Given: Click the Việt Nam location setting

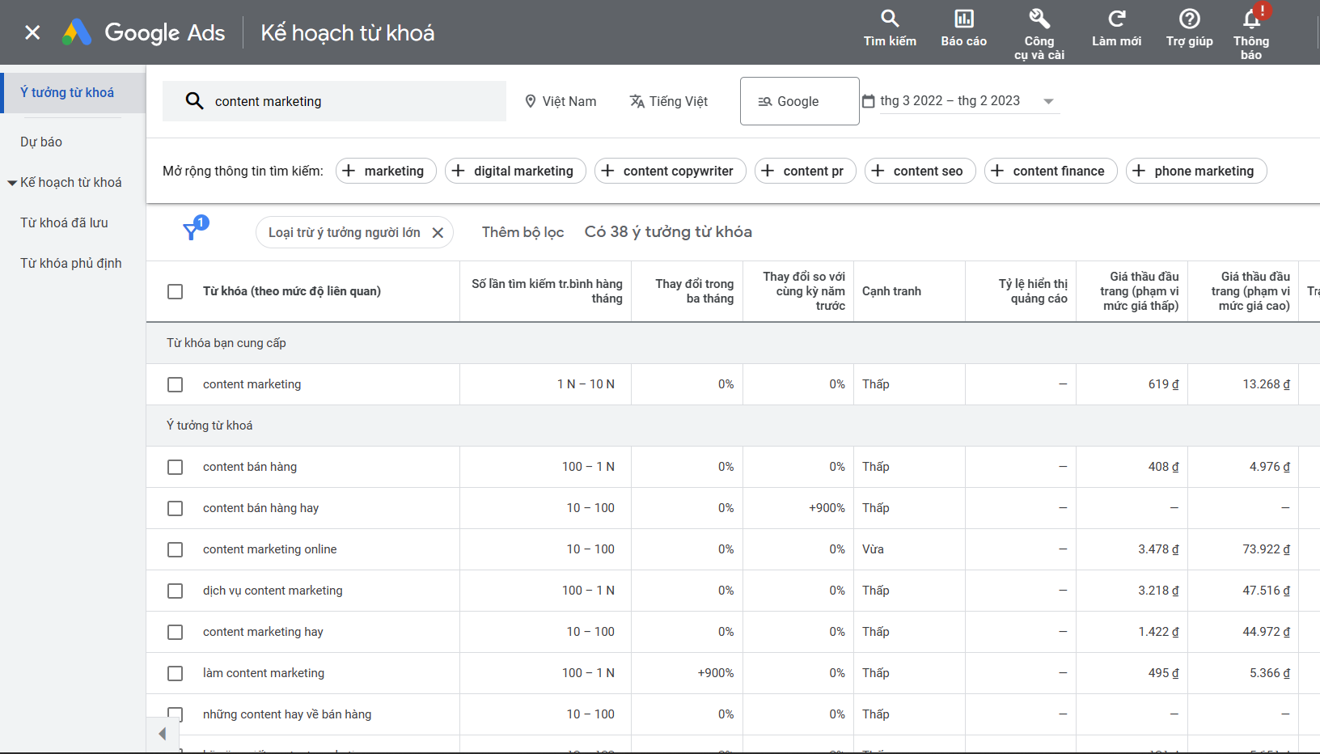Looking at the screenshot, I should coord(561,101).
